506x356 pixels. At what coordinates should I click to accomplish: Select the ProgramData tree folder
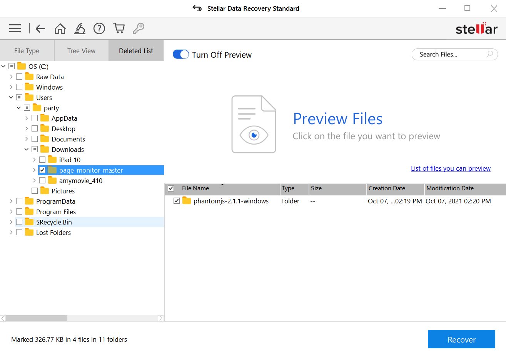(x=56, y=201)
